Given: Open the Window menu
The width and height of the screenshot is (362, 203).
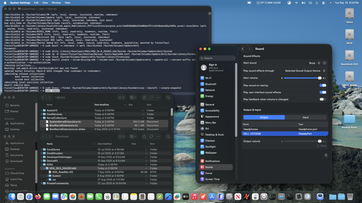Looking at the screenshot, I should coord(56,3).
